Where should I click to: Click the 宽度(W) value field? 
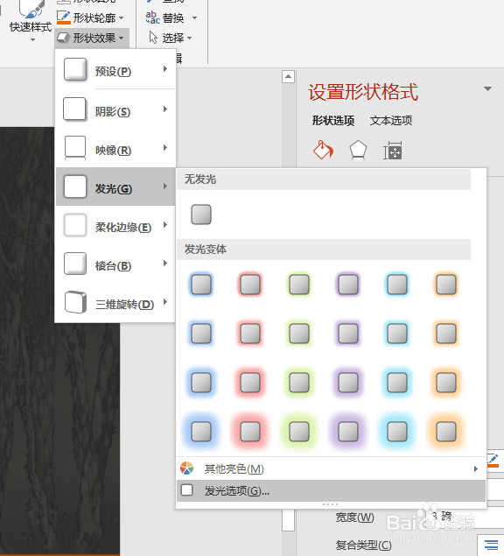click(465, 517)
